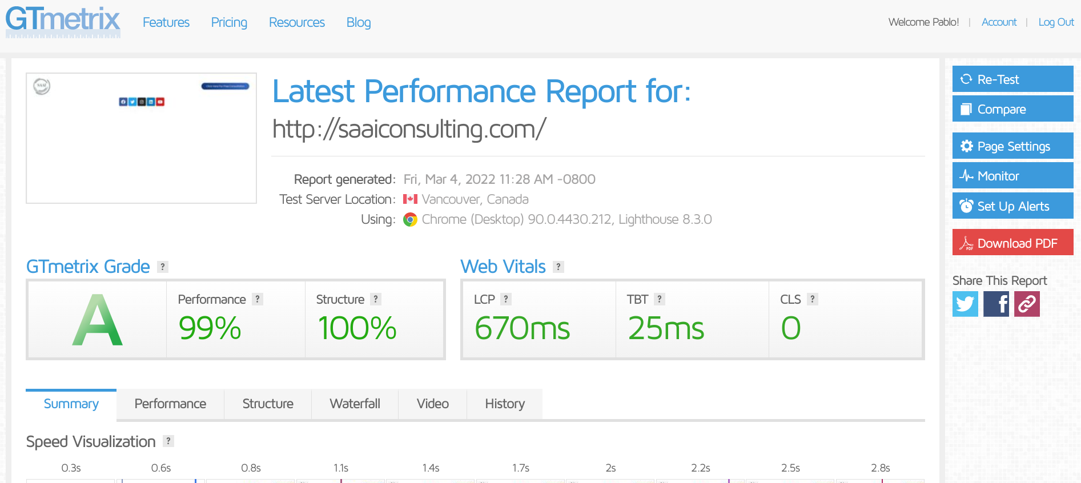The image size is (1081, 483).
Task: Click the 670ms LCP value
Action: pyautogui.click(x=522, y=328)
